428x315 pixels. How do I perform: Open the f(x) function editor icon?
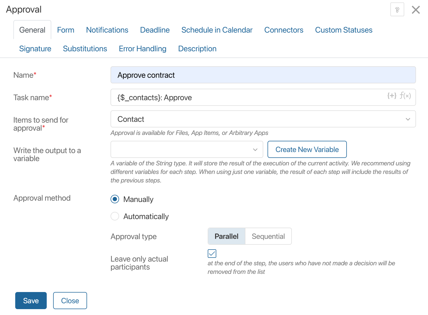405,96
